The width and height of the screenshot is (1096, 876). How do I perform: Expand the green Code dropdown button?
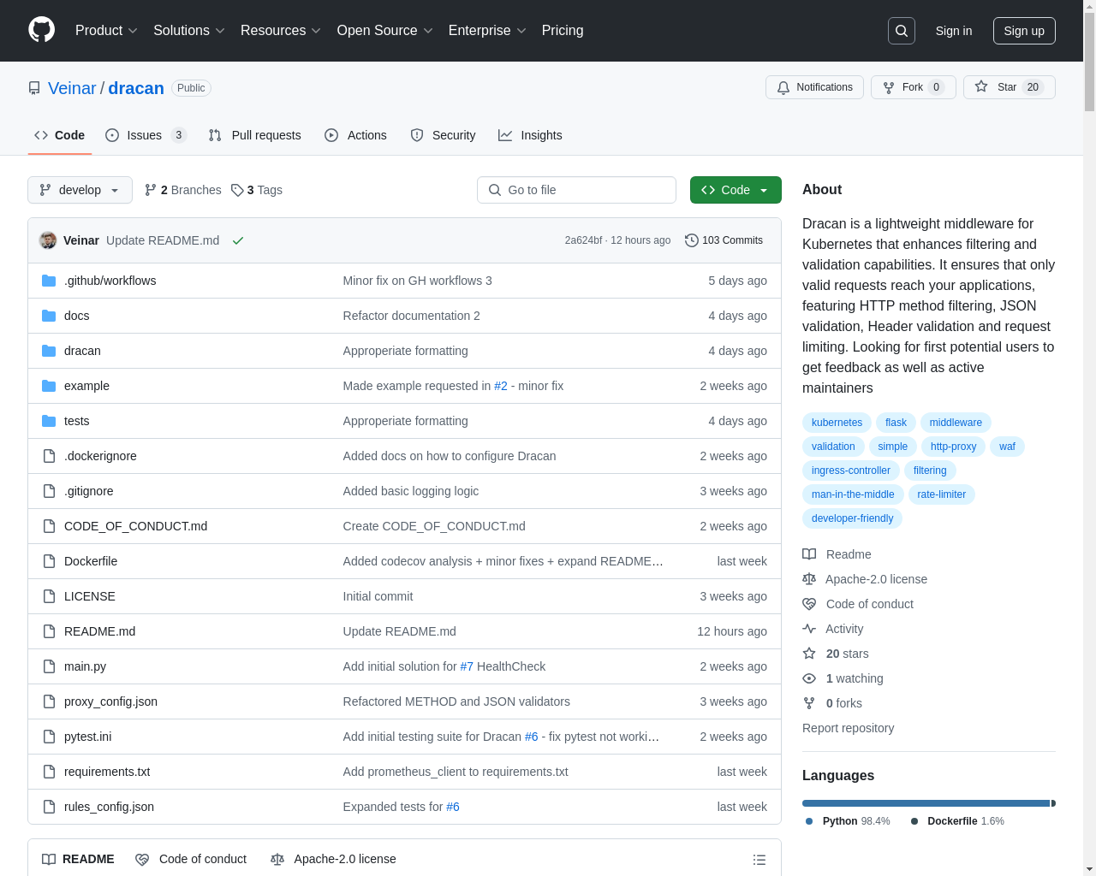[736, 190]
